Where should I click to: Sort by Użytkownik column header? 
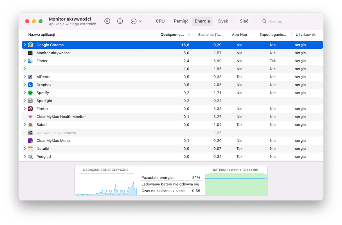click(x=305, y=35)
